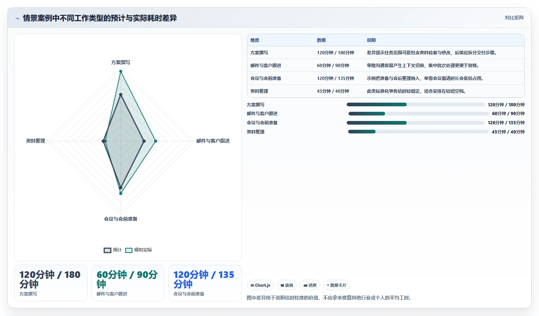Screen dimensions: 539x316
Task: Click the 资料整理 progress bar
Action: tap(418, 132)
